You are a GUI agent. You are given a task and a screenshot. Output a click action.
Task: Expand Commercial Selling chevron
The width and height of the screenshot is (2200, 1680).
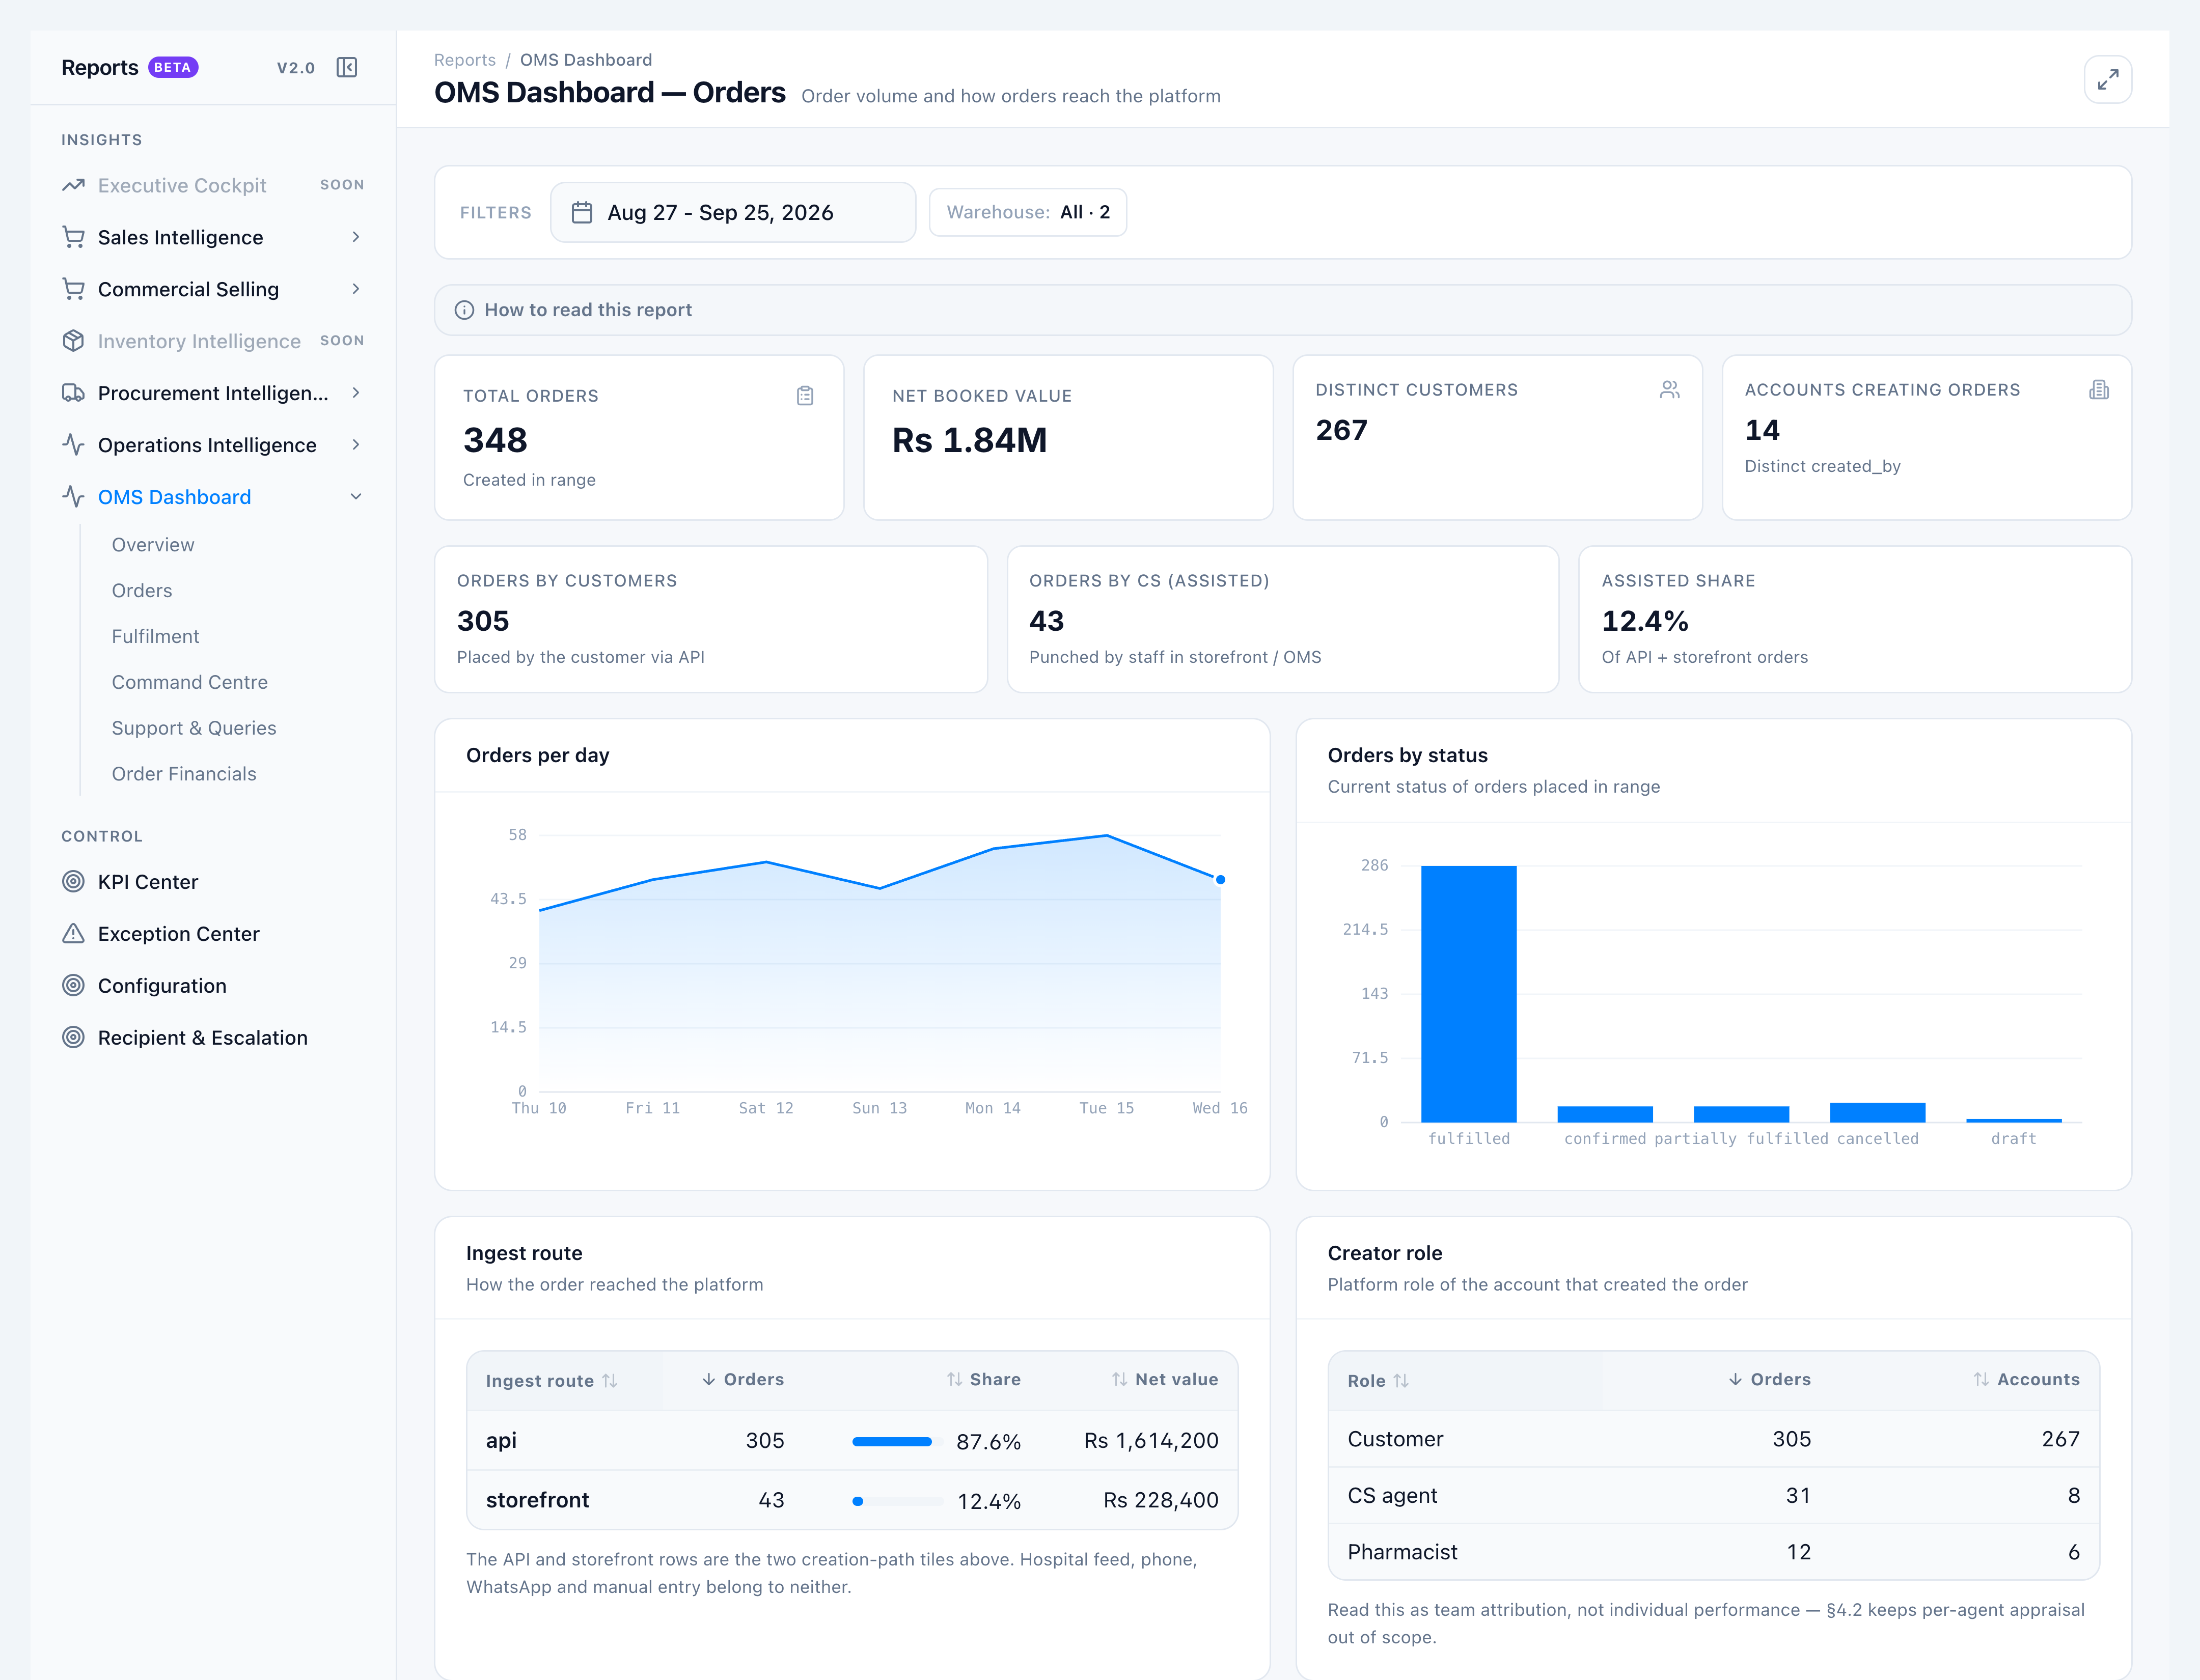coord(355,289)
